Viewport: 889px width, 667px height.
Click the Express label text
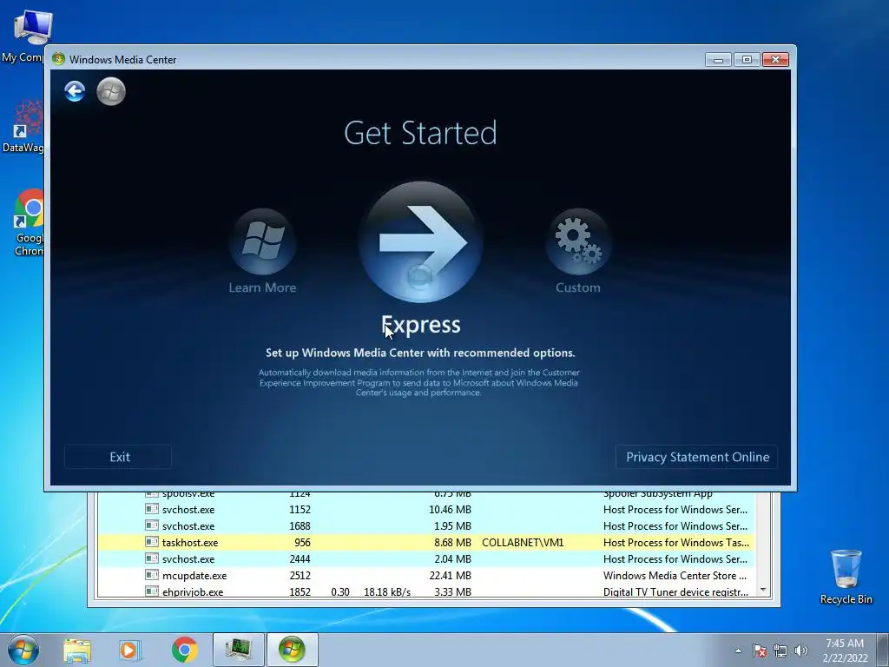pos(421,325)
